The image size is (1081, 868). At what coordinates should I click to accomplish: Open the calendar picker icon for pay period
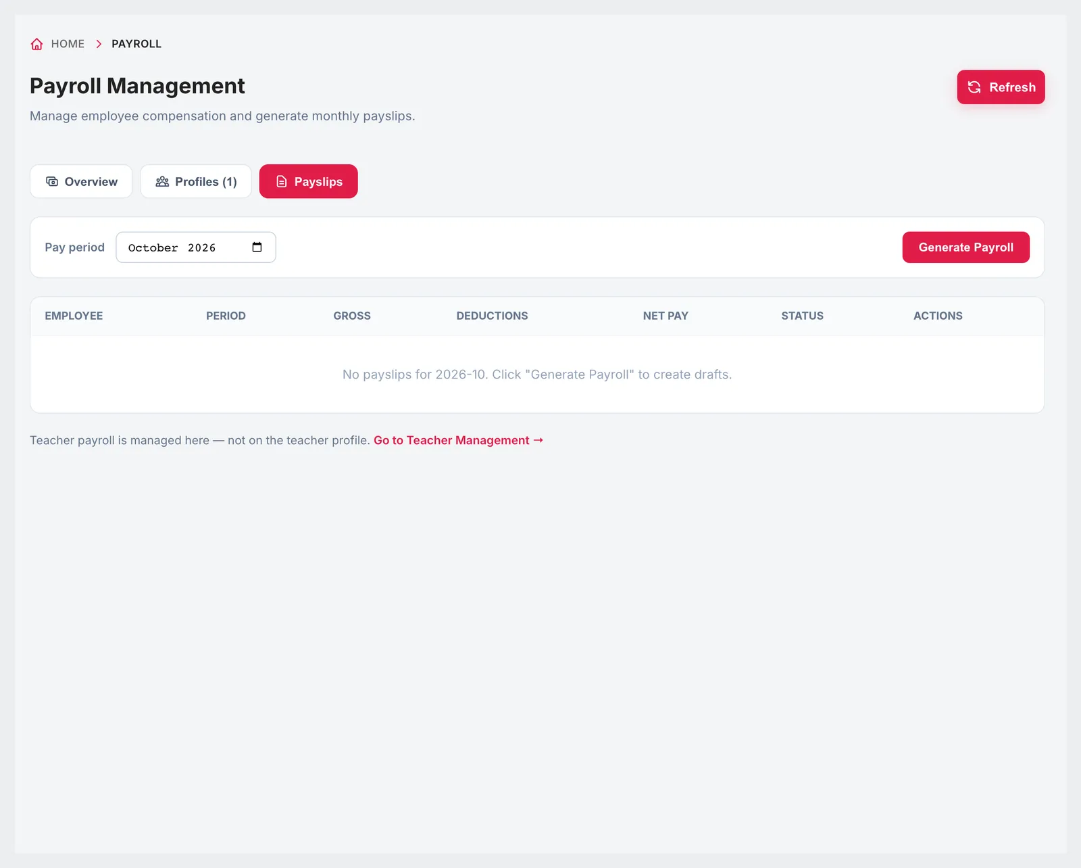point(257,247)
